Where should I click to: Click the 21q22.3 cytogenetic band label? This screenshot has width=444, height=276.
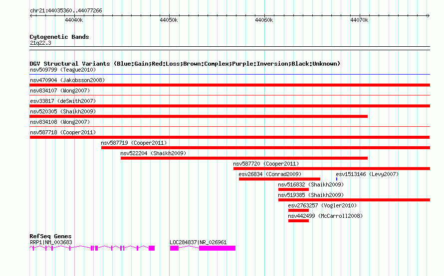[x=40, y=43]
